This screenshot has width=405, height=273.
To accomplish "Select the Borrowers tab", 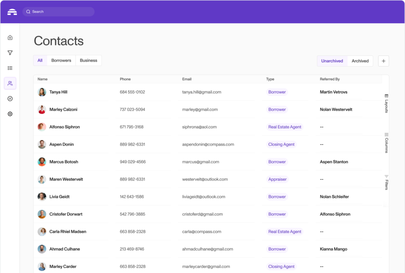I will coord(61,61).
